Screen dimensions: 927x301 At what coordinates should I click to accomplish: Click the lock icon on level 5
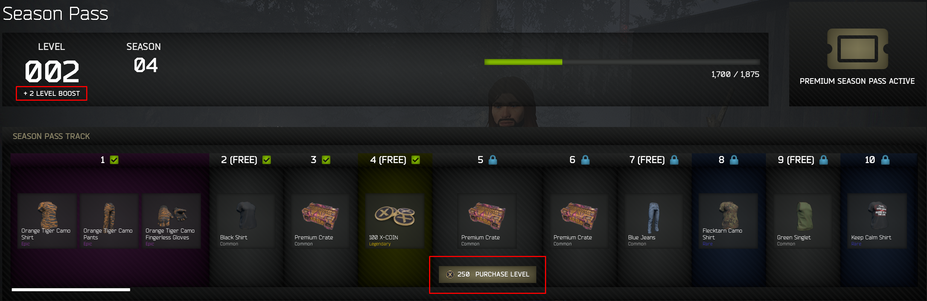click(x=493, y=160)
